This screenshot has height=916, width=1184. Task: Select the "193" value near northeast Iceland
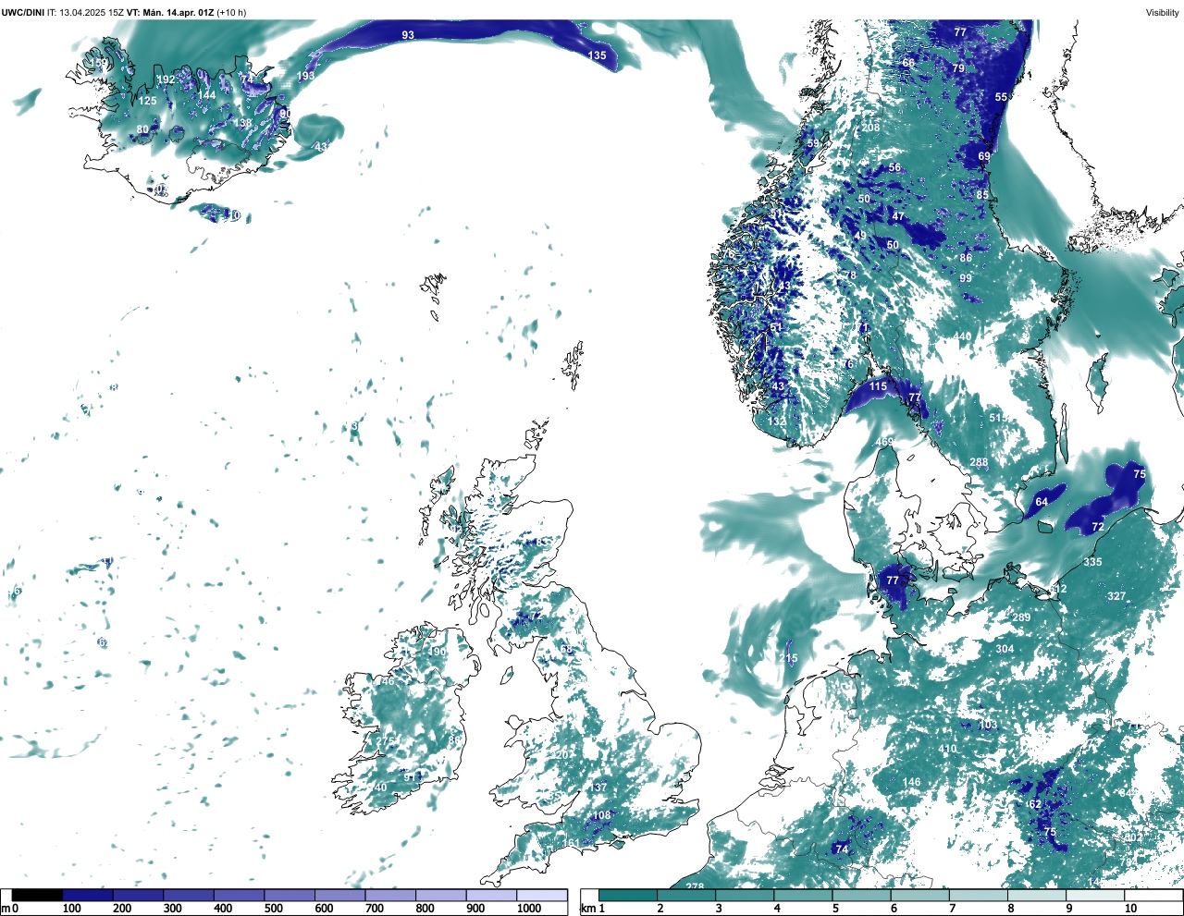click(305, 76)
